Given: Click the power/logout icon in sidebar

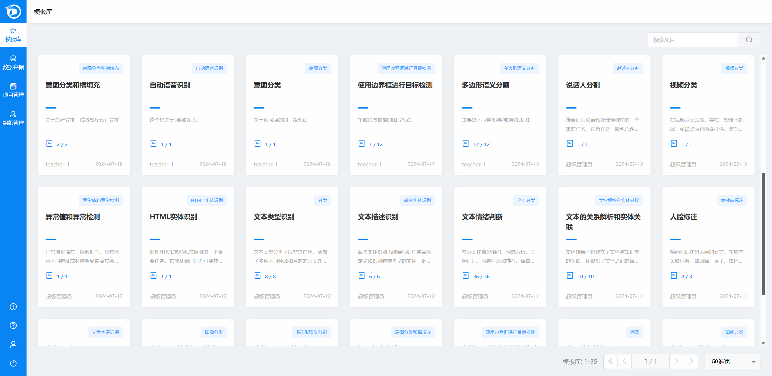Looking at the screenshot, I should (13, 363).
